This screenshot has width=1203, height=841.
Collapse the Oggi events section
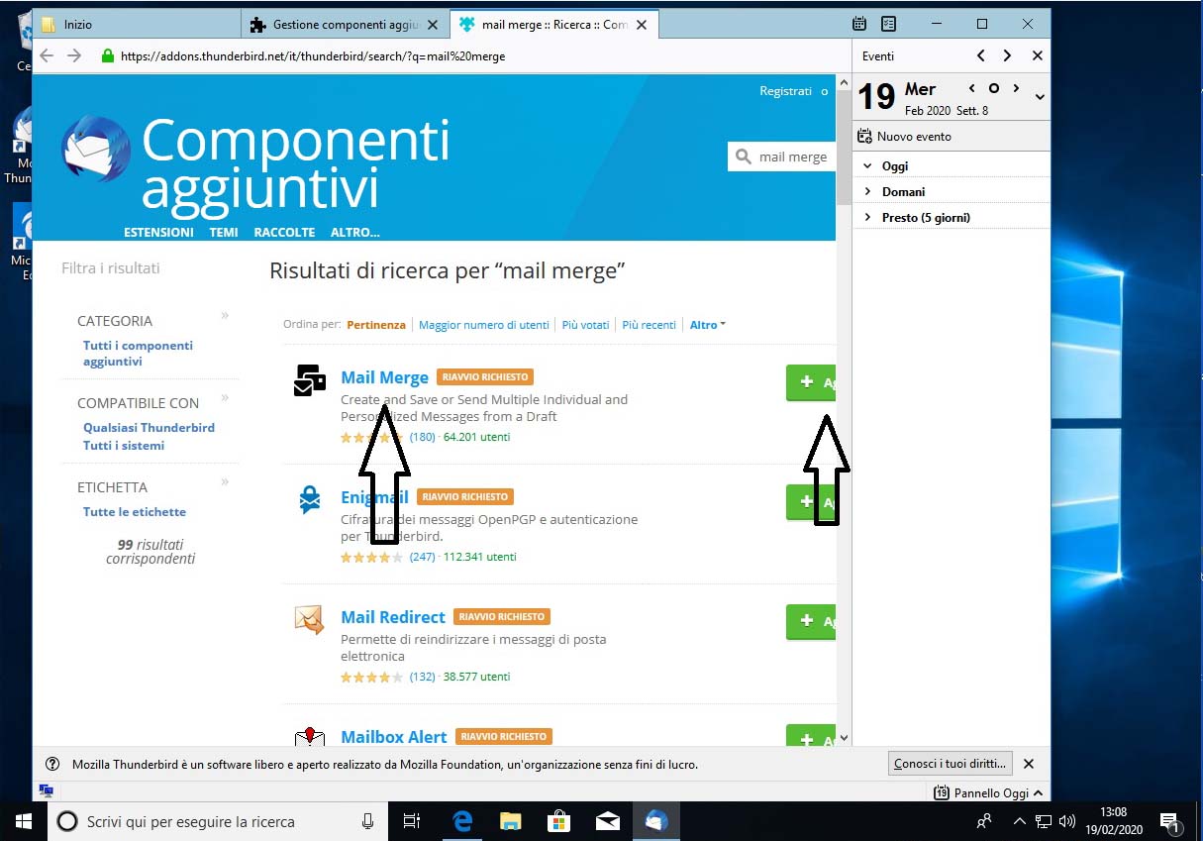click(x=868, y=166)
